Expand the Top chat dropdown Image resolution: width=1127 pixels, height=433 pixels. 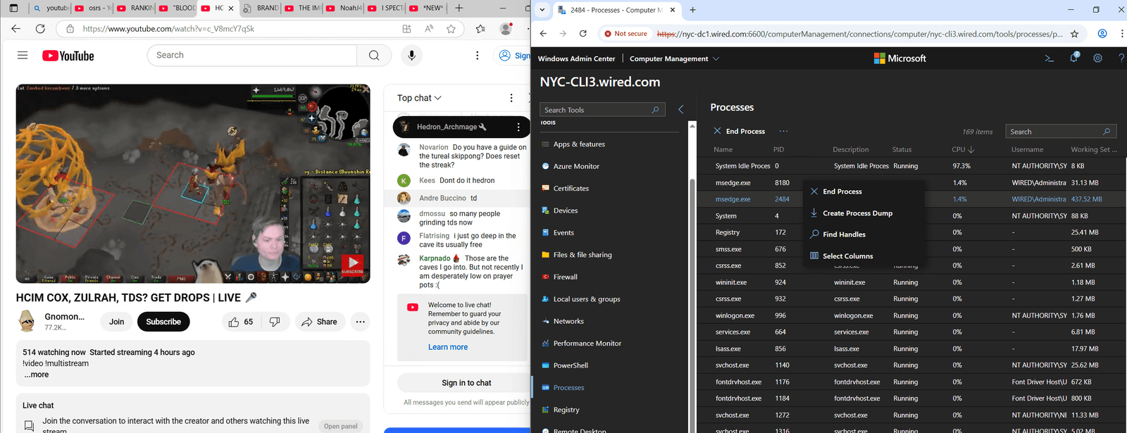click(419, 98)
